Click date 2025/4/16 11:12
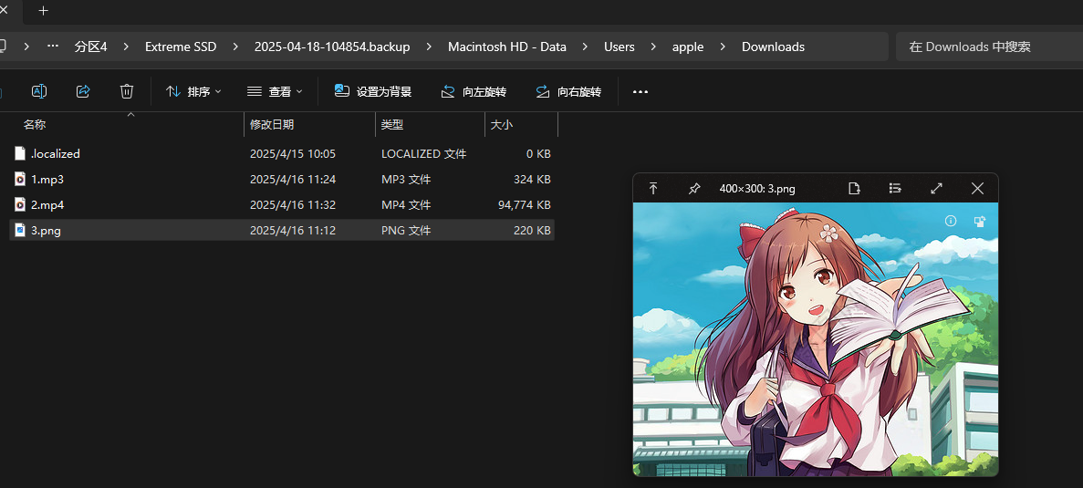This screenshot has width=1083, height=488. [x=293, y=231]
